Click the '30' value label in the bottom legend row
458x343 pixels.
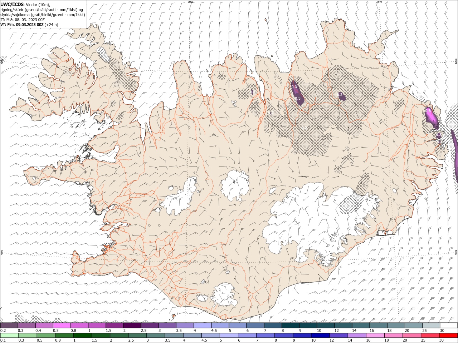[x=441, y=340]
